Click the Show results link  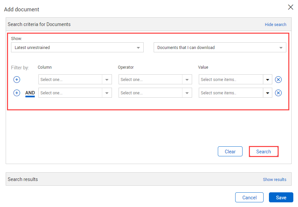tap(274, 179)
